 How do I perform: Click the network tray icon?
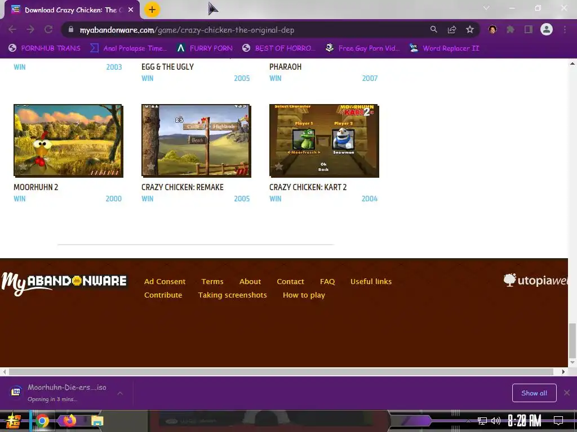pyautogui.click(x=482, y=421)
